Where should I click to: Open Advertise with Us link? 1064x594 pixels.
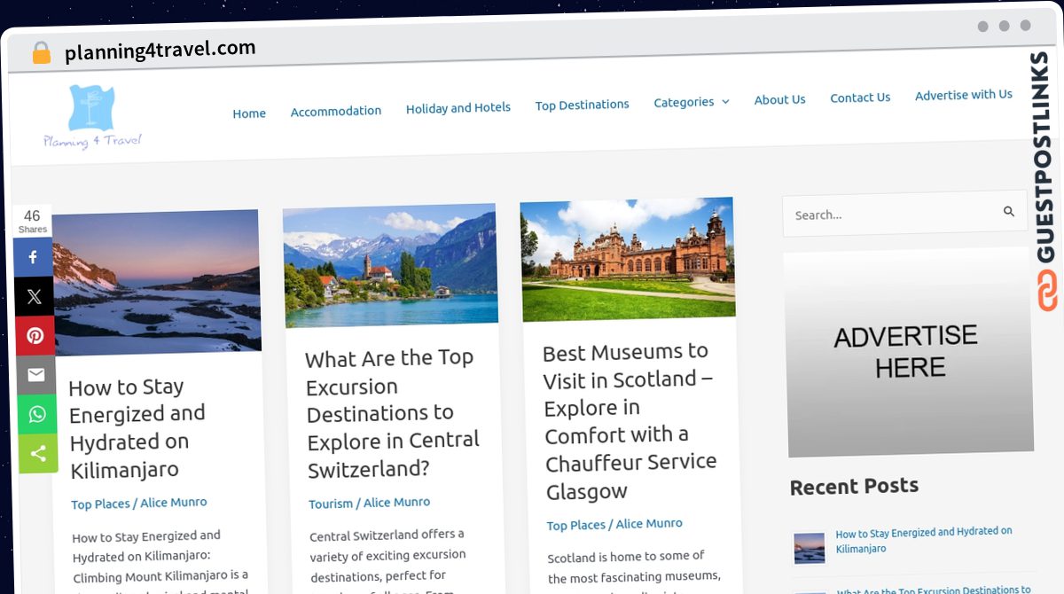964,95
